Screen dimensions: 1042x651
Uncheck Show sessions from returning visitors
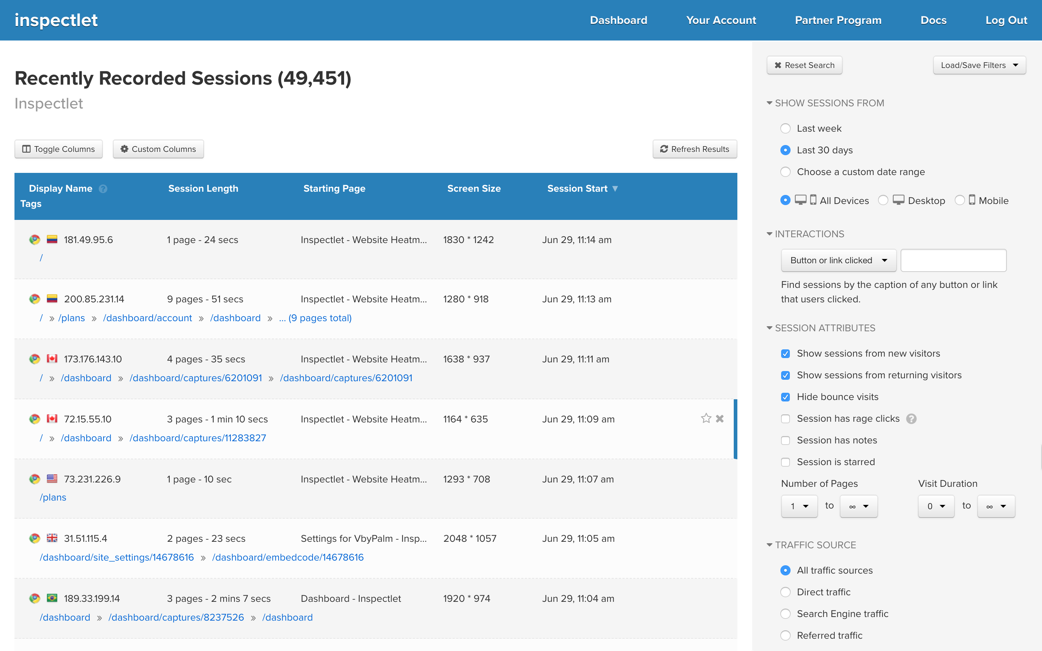(x=785, y=375)
